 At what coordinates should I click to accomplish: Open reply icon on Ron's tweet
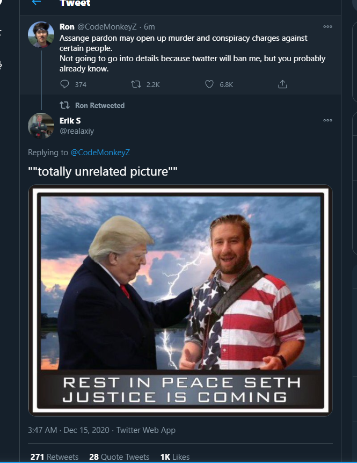[64, 84]
